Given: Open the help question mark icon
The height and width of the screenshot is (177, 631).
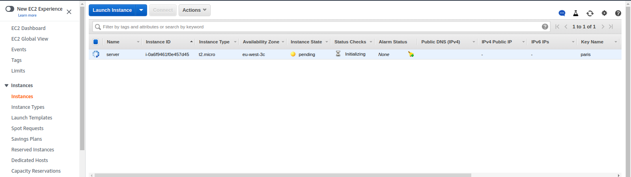Looking at the screenshot, I should (618, 13).
